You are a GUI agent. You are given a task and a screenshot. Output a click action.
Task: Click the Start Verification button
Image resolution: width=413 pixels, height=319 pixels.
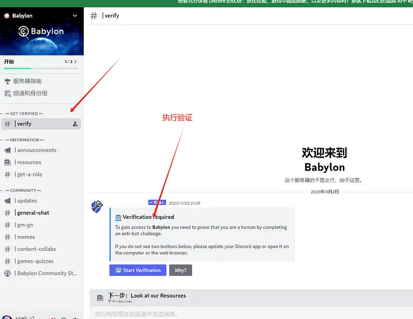(138, 270)
